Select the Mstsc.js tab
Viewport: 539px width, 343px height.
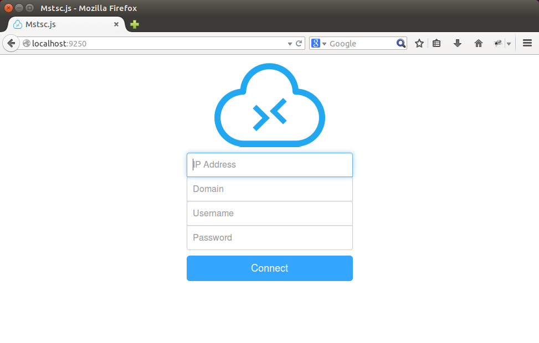[x=67, y=24]
